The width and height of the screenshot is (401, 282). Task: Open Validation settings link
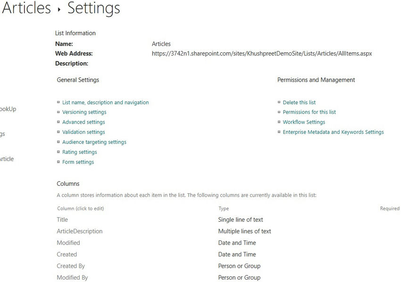point(84,132)
